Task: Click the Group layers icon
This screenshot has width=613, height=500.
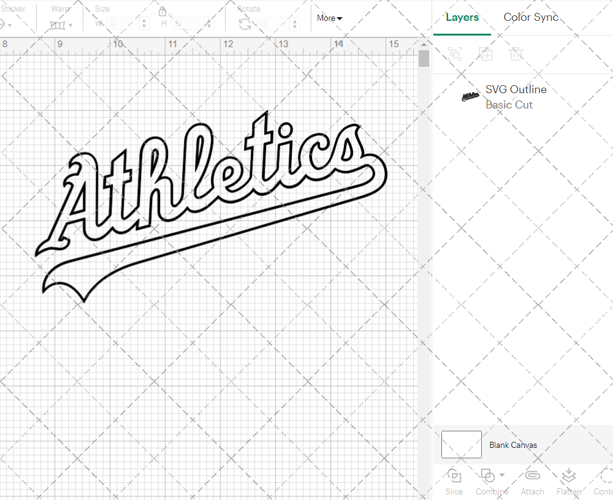Action: click(455, 54)
